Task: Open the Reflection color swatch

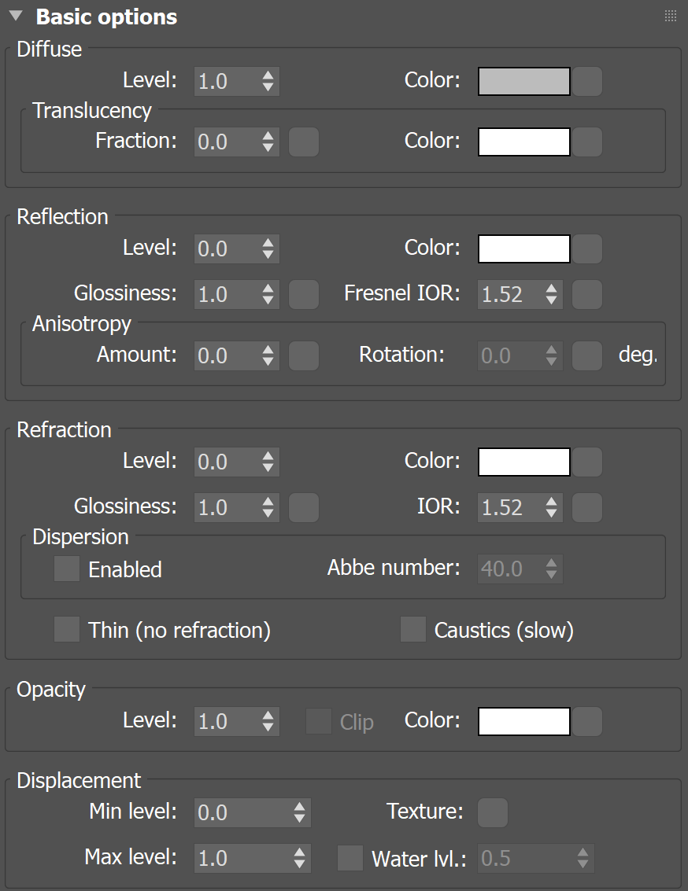Action: tap(523, 249)
